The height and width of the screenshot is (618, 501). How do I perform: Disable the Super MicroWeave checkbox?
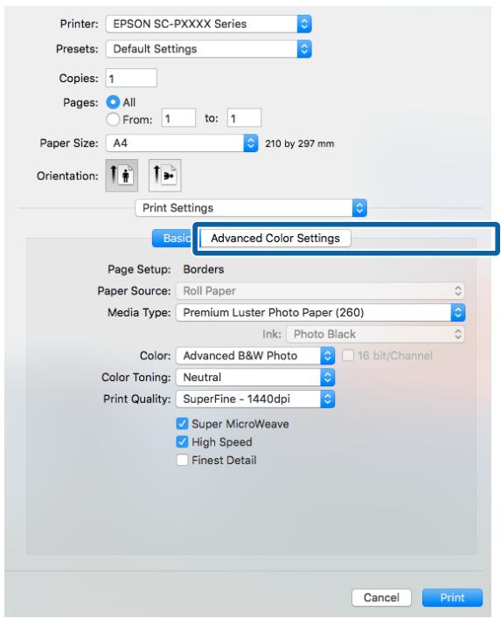tap(182, 424)
